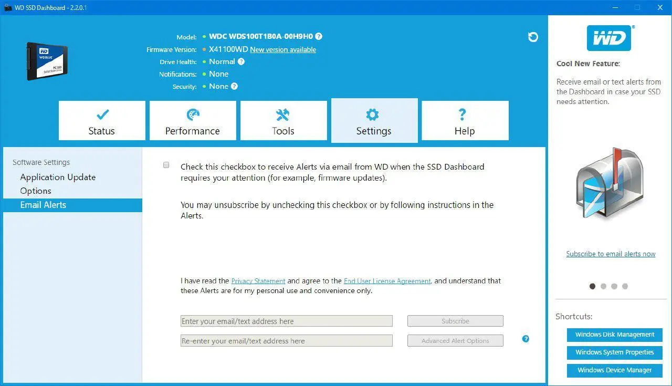Image resolution: width=672 pixels, height=386 pixels.
Task: Select Email Alerts in the sidebar
Action: point(72,205)
